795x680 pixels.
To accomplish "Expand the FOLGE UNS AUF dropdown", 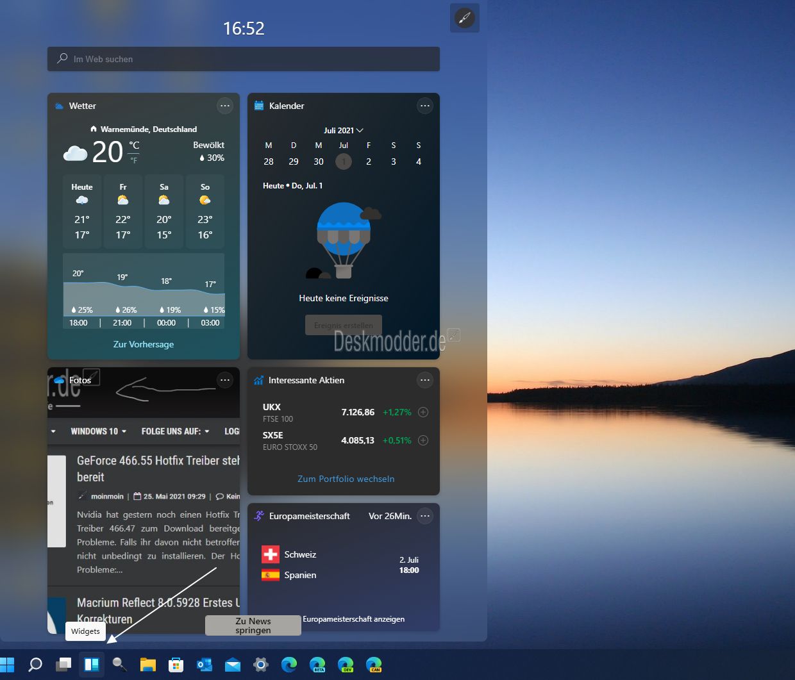I will 175,431.
